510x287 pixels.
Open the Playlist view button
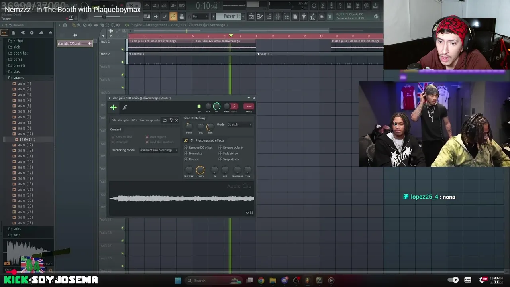[251, 16]
